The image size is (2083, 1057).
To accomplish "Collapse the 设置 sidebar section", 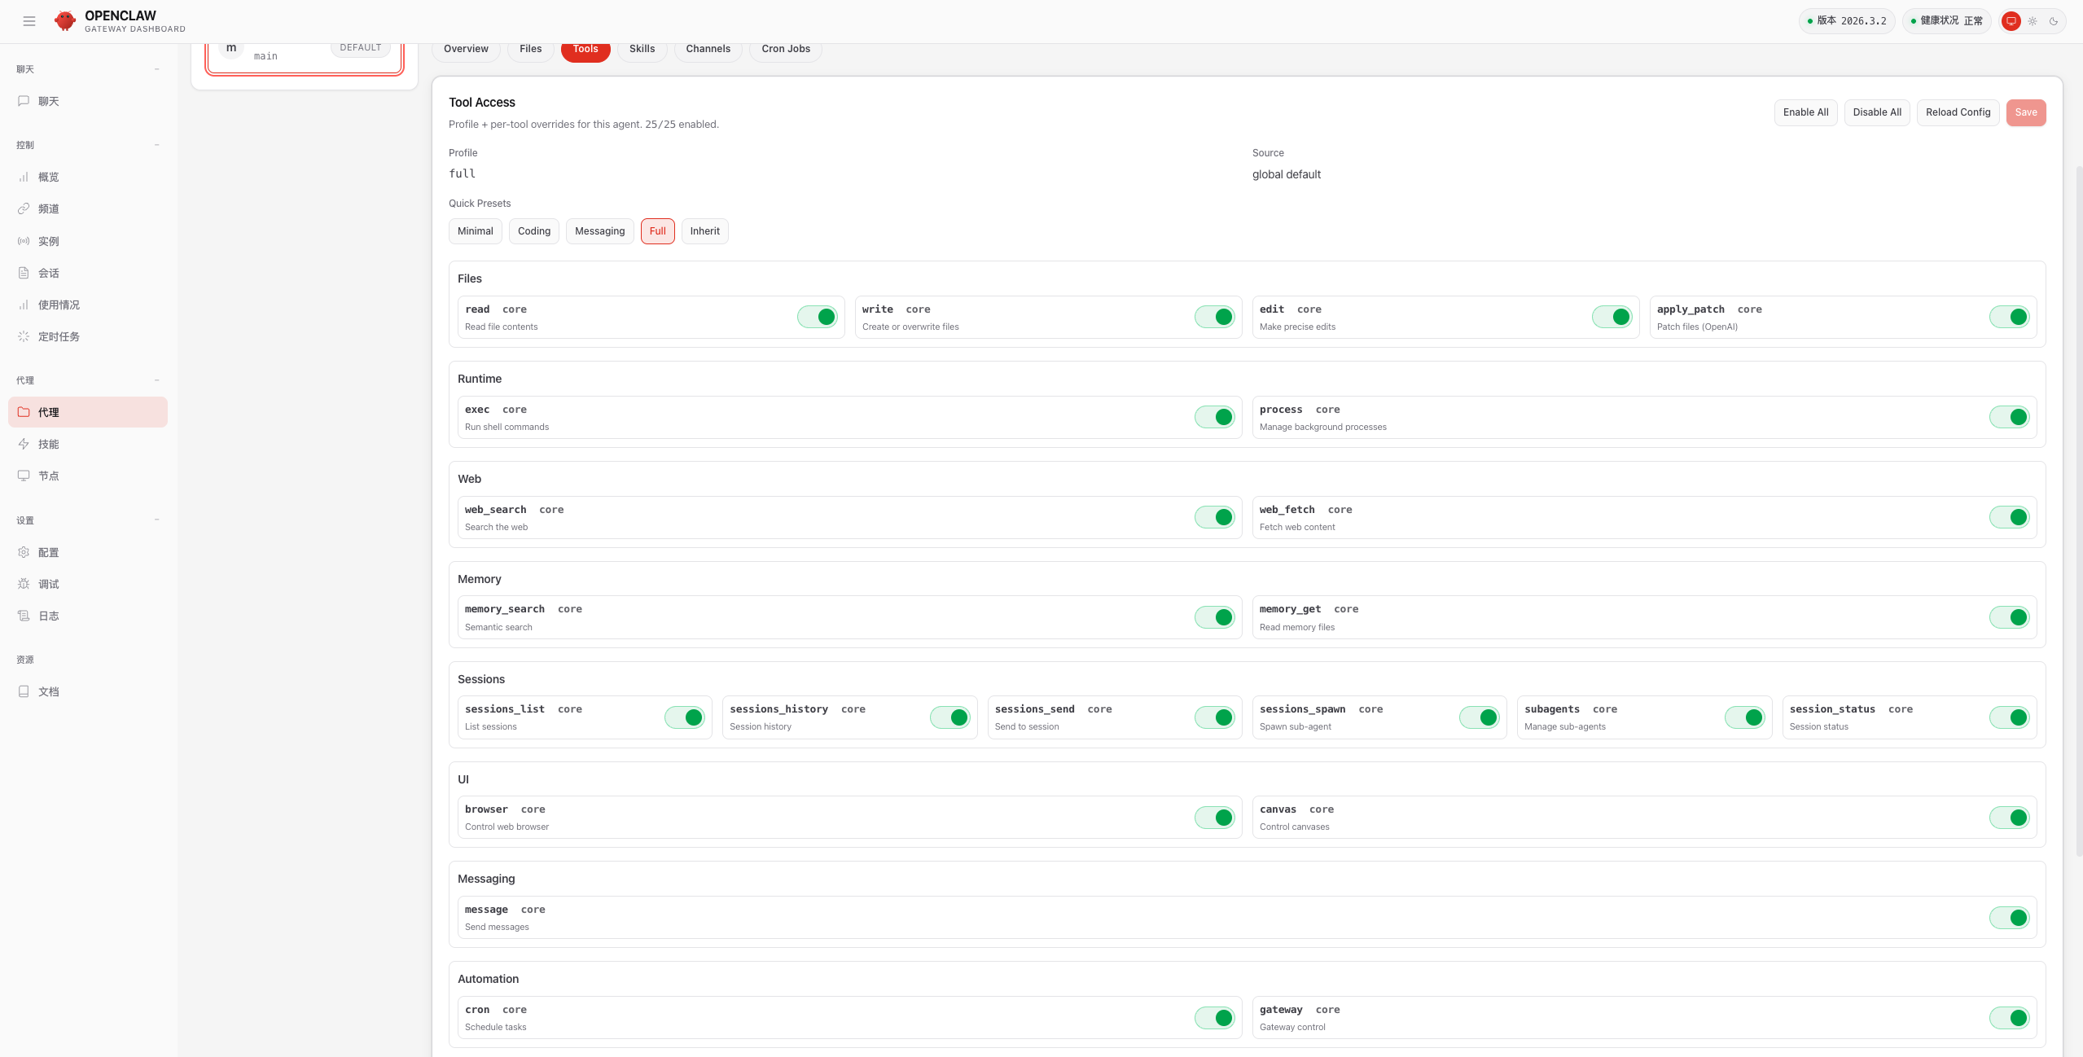I will 156,520.
